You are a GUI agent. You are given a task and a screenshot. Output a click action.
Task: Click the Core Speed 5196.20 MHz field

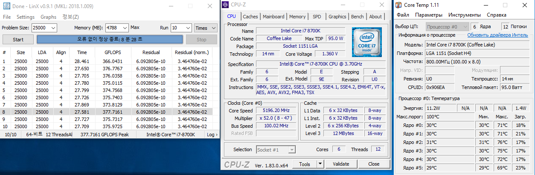click(276, 111)
